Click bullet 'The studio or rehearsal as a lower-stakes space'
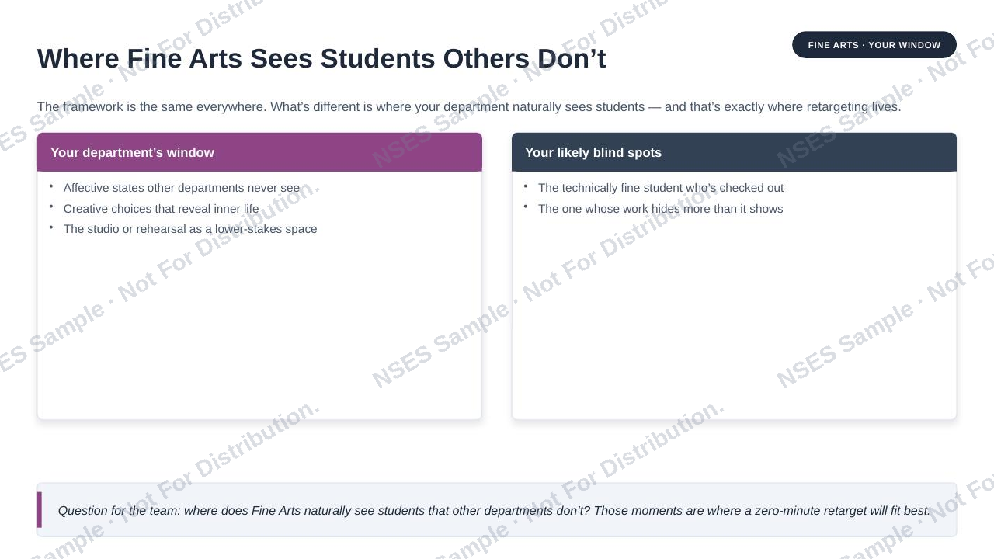994x559 pixels. coord(190,229)
